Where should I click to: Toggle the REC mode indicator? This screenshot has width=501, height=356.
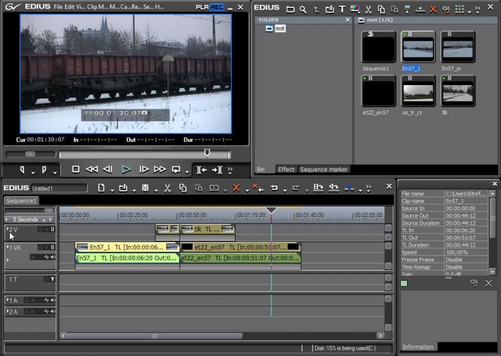(x=217, y=7)
